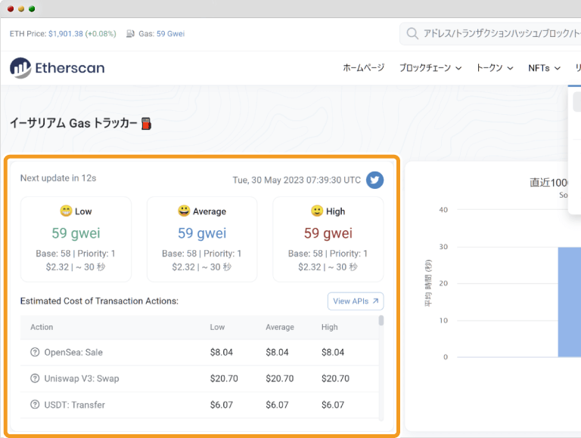Click the 59 Gwei gas link in top bar
Screen dimensions: 581x438
click(170, 34)
